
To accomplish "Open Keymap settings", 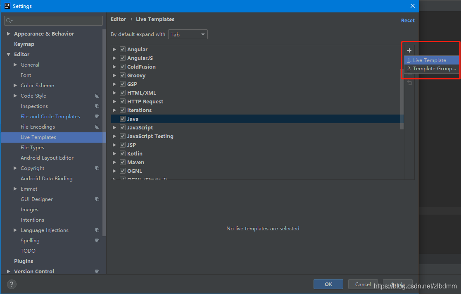I will click(24, 44).
